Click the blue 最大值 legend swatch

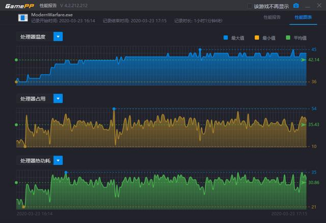226,38
